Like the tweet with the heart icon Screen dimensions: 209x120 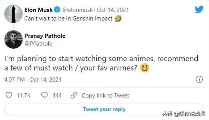coord(9,95)
